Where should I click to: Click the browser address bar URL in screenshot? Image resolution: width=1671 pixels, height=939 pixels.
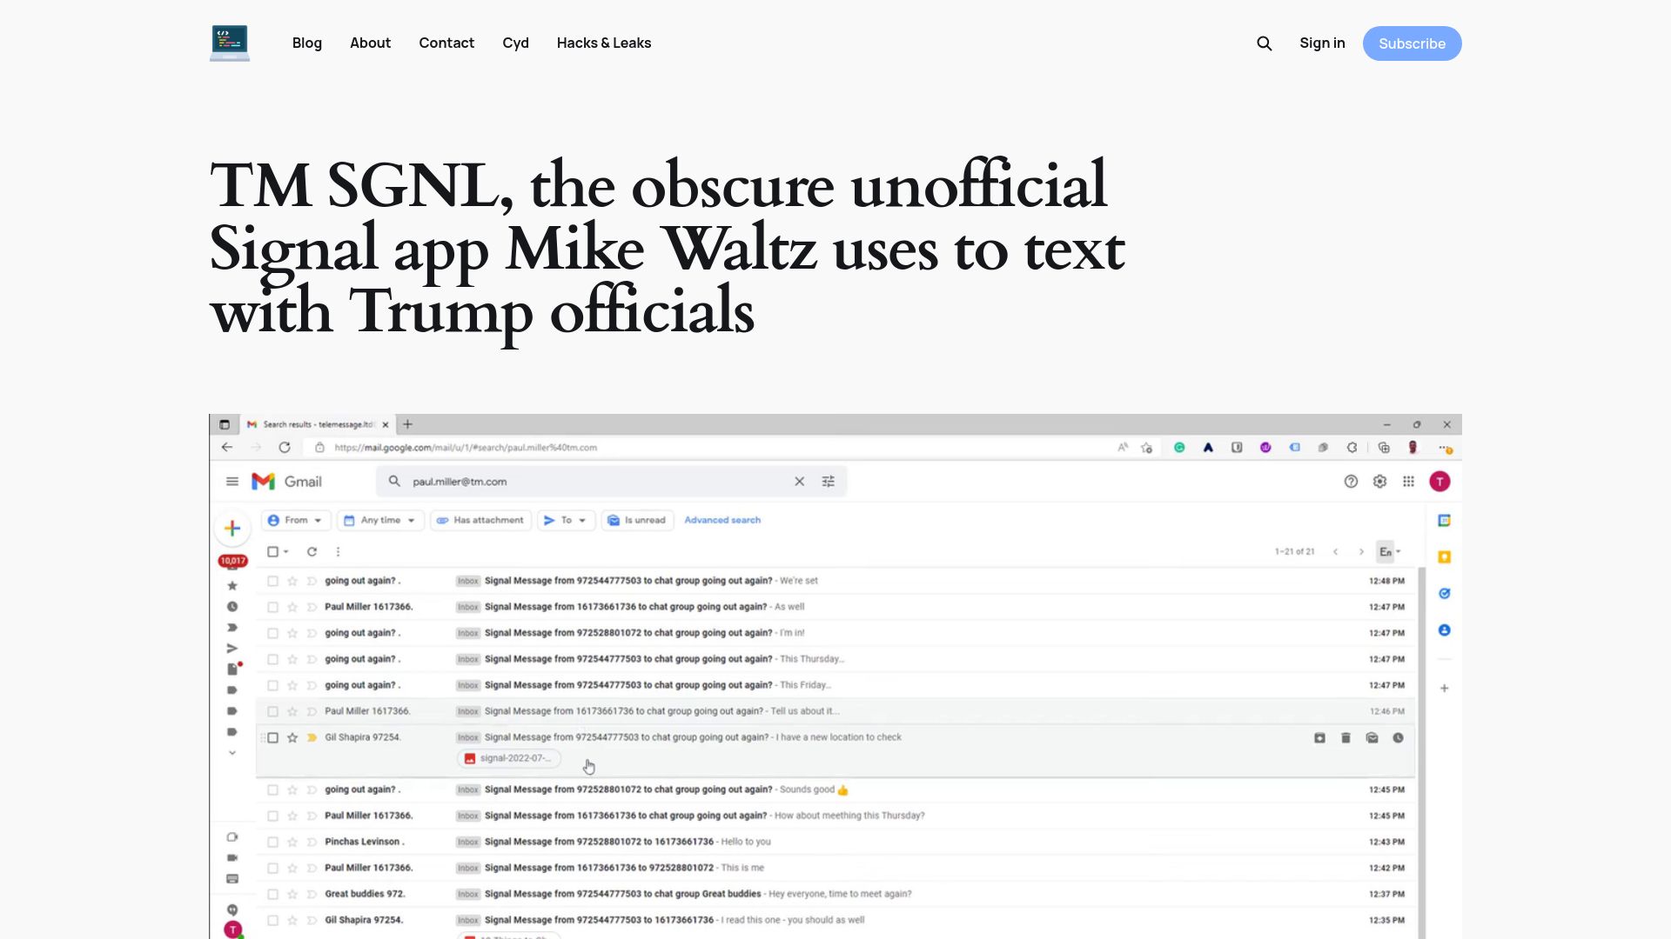pyautogui.click(x=466, y=448)
